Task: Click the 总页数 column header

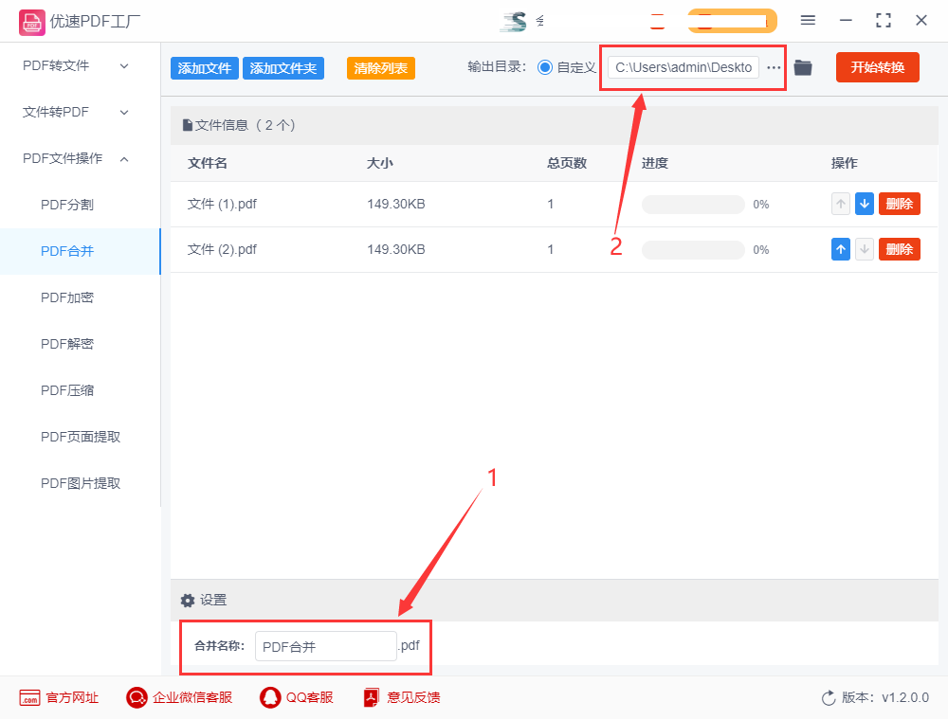Action: tap(567, 163)
